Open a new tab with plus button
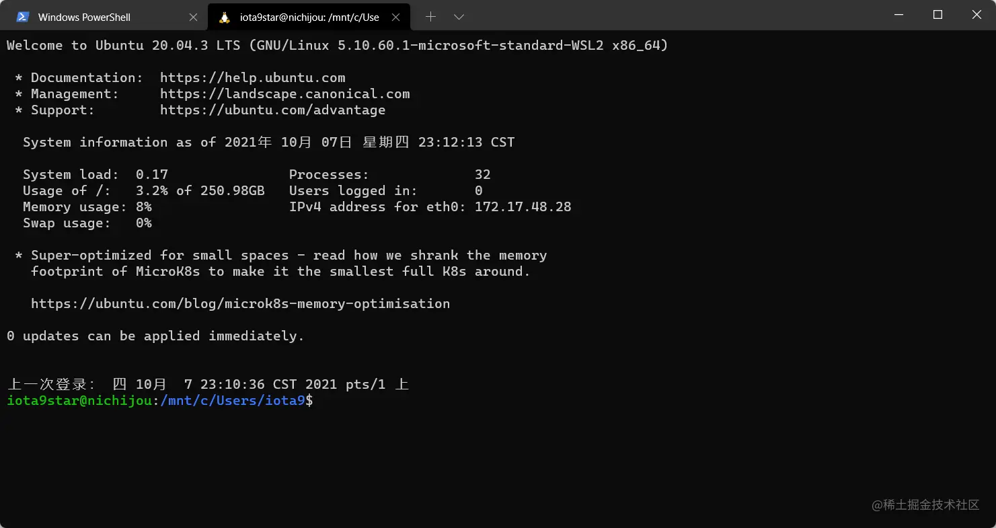The width and height of the screenshot is (996, 528). 430,17
